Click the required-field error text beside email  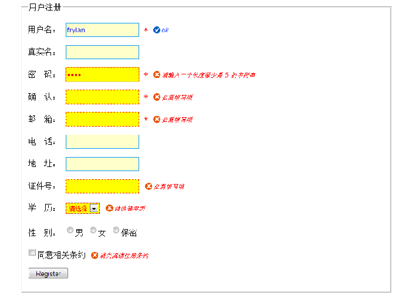177,120
